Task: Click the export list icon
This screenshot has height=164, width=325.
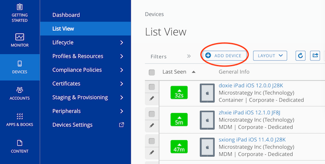Action: (x=315, y=55)
